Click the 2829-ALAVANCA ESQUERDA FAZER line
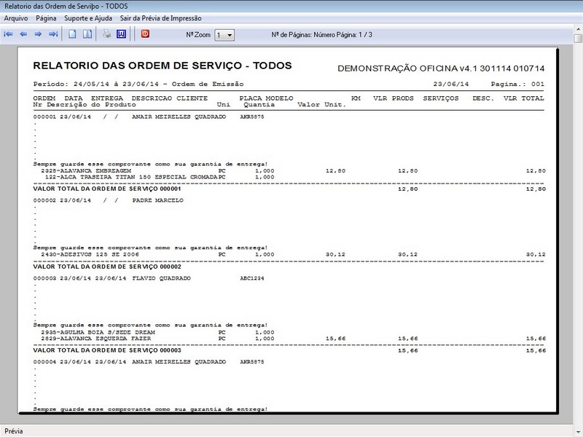Image resolution: width=583 pixels, height=437 pixels. [x=293, y=339]
